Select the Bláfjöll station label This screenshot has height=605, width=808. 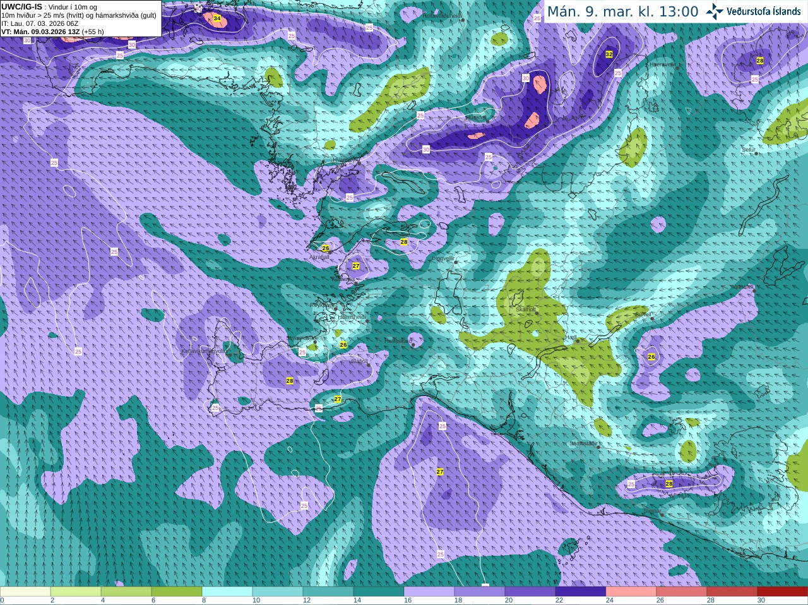pos(359,361)
